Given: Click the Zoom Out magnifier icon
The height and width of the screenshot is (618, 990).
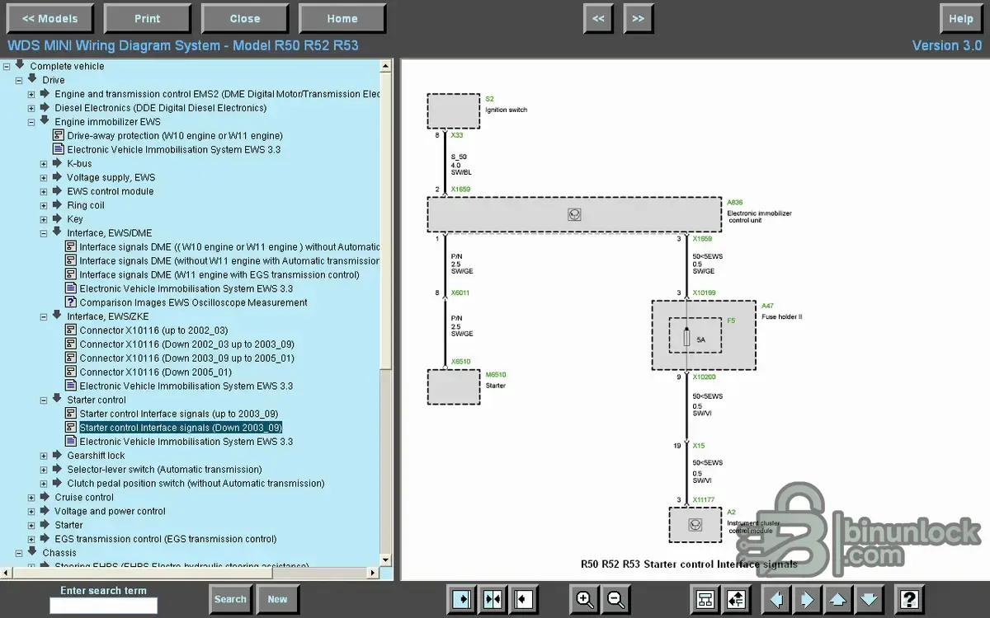Looking at the screenshot, I should point(616,599).
